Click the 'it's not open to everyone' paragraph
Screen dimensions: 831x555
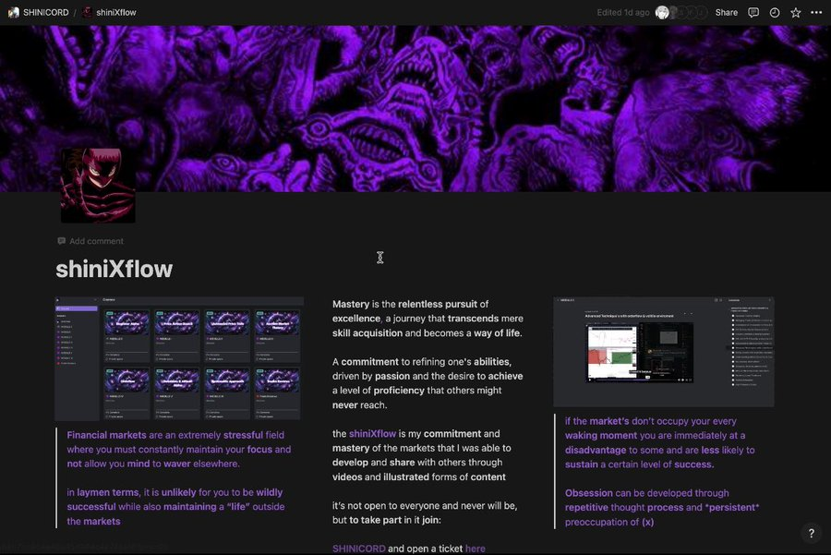tap(425, 513)
